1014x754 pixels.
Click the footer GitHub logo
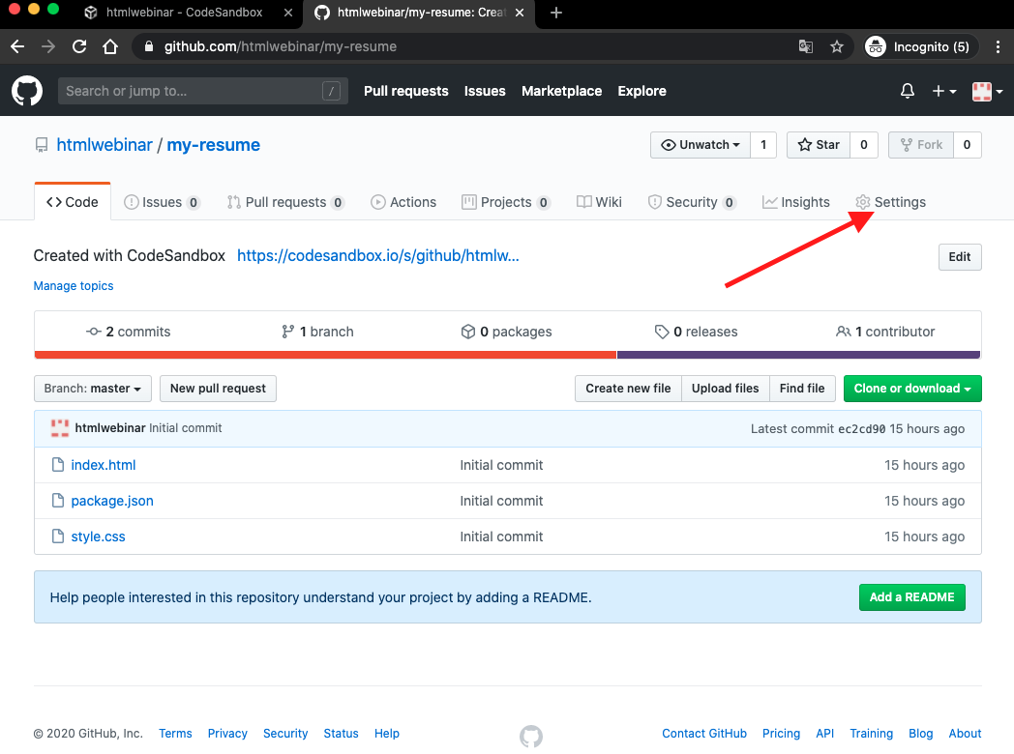[x=531, y=736]
